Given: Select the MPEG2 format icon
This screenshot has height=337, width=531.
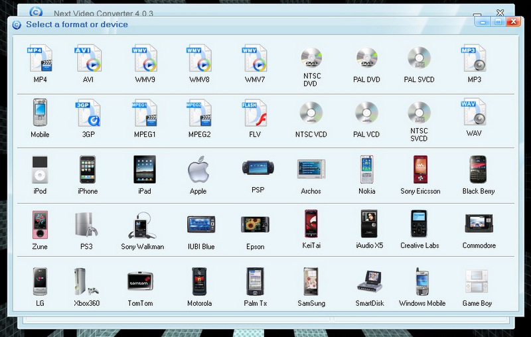Looking at the screenshot, I should pyautogui.click(x=199, y=113).
